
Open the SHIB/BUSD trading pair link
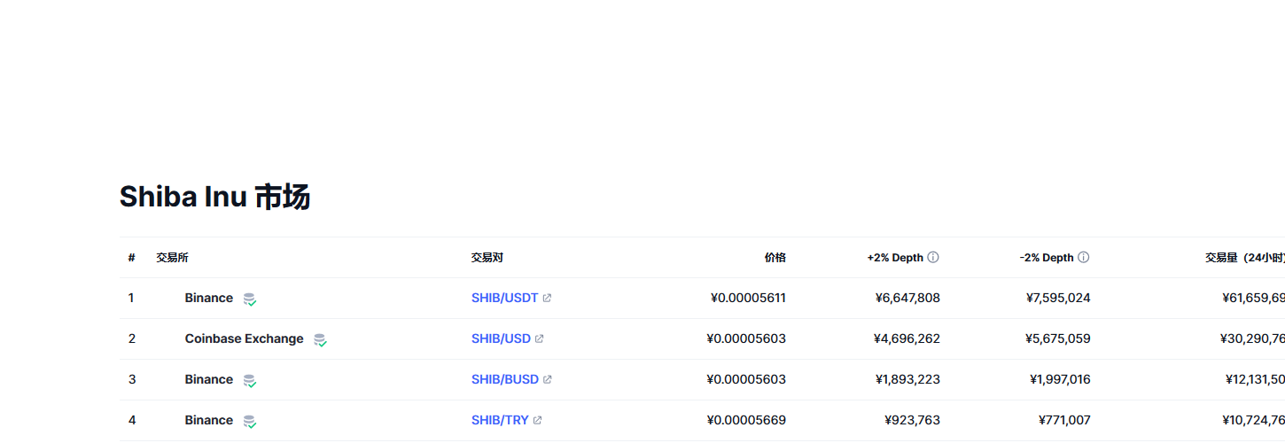(505, 380)
